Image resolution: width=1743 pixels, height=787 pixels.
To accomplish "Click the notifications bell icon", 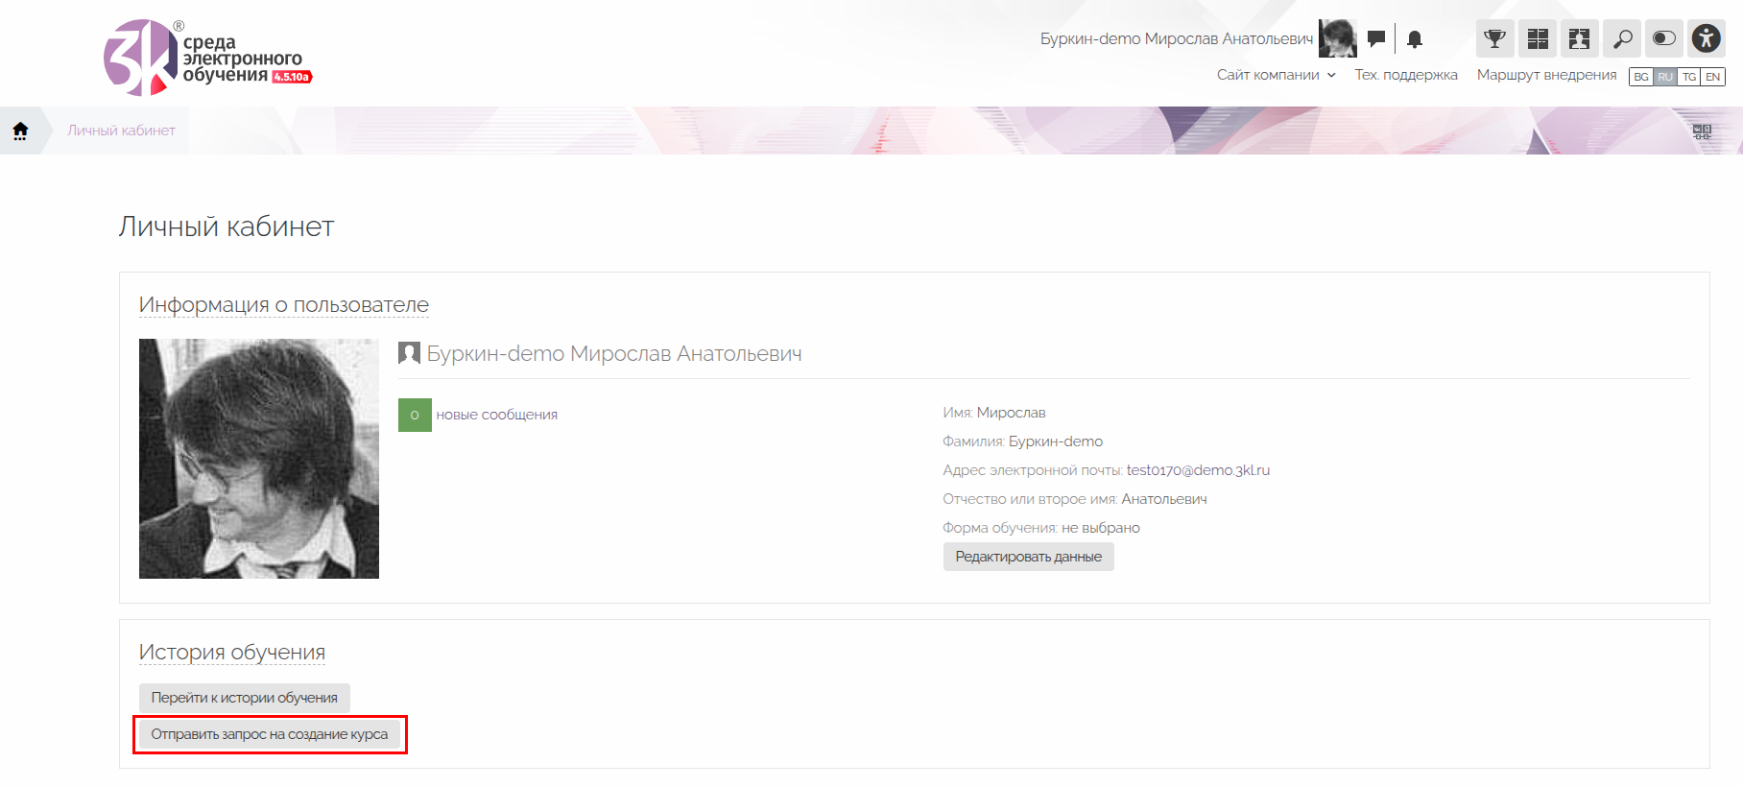I will (x=1415, y=39).
